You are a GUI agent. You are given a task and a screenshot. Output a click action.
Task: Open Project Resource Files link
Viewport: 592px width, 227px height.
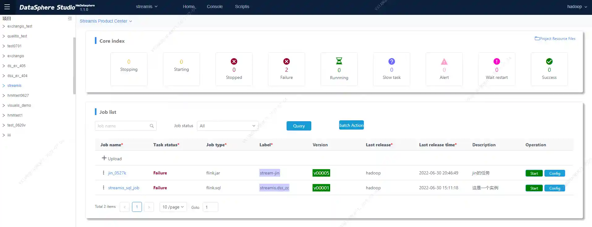pos(555,39)
